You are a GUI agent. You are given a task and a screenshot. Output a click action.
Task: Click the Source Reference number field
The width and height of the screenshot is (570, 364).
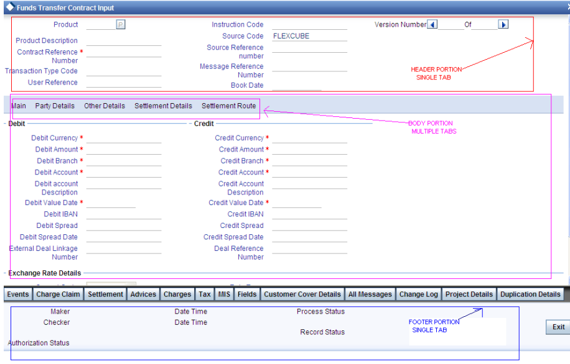pos(310,48)
